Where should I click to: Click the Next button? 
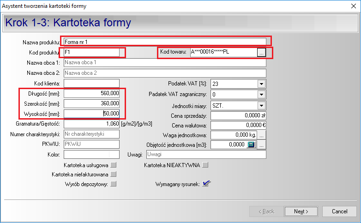(301, 211)
